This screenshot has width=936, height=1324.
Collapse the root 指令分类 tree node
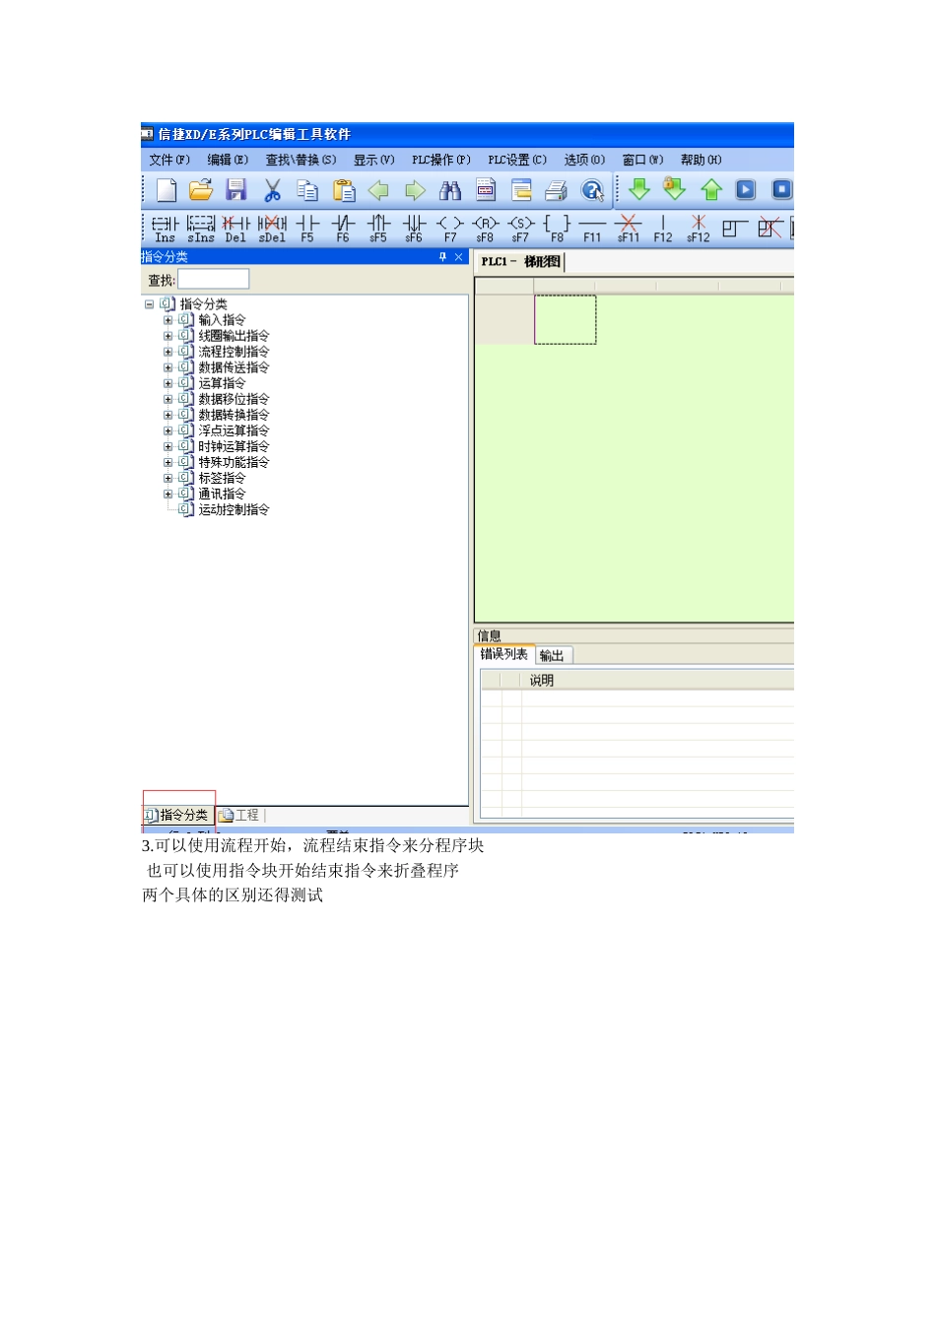point(150,304)
